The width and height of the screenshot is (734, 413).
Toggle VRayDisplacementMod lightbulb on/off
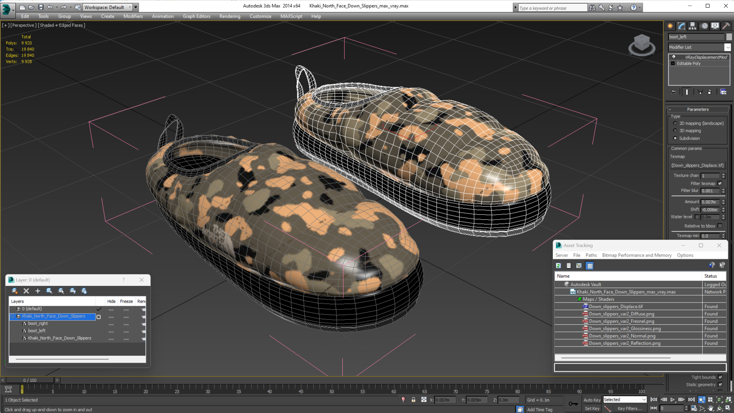pos(674,57)
